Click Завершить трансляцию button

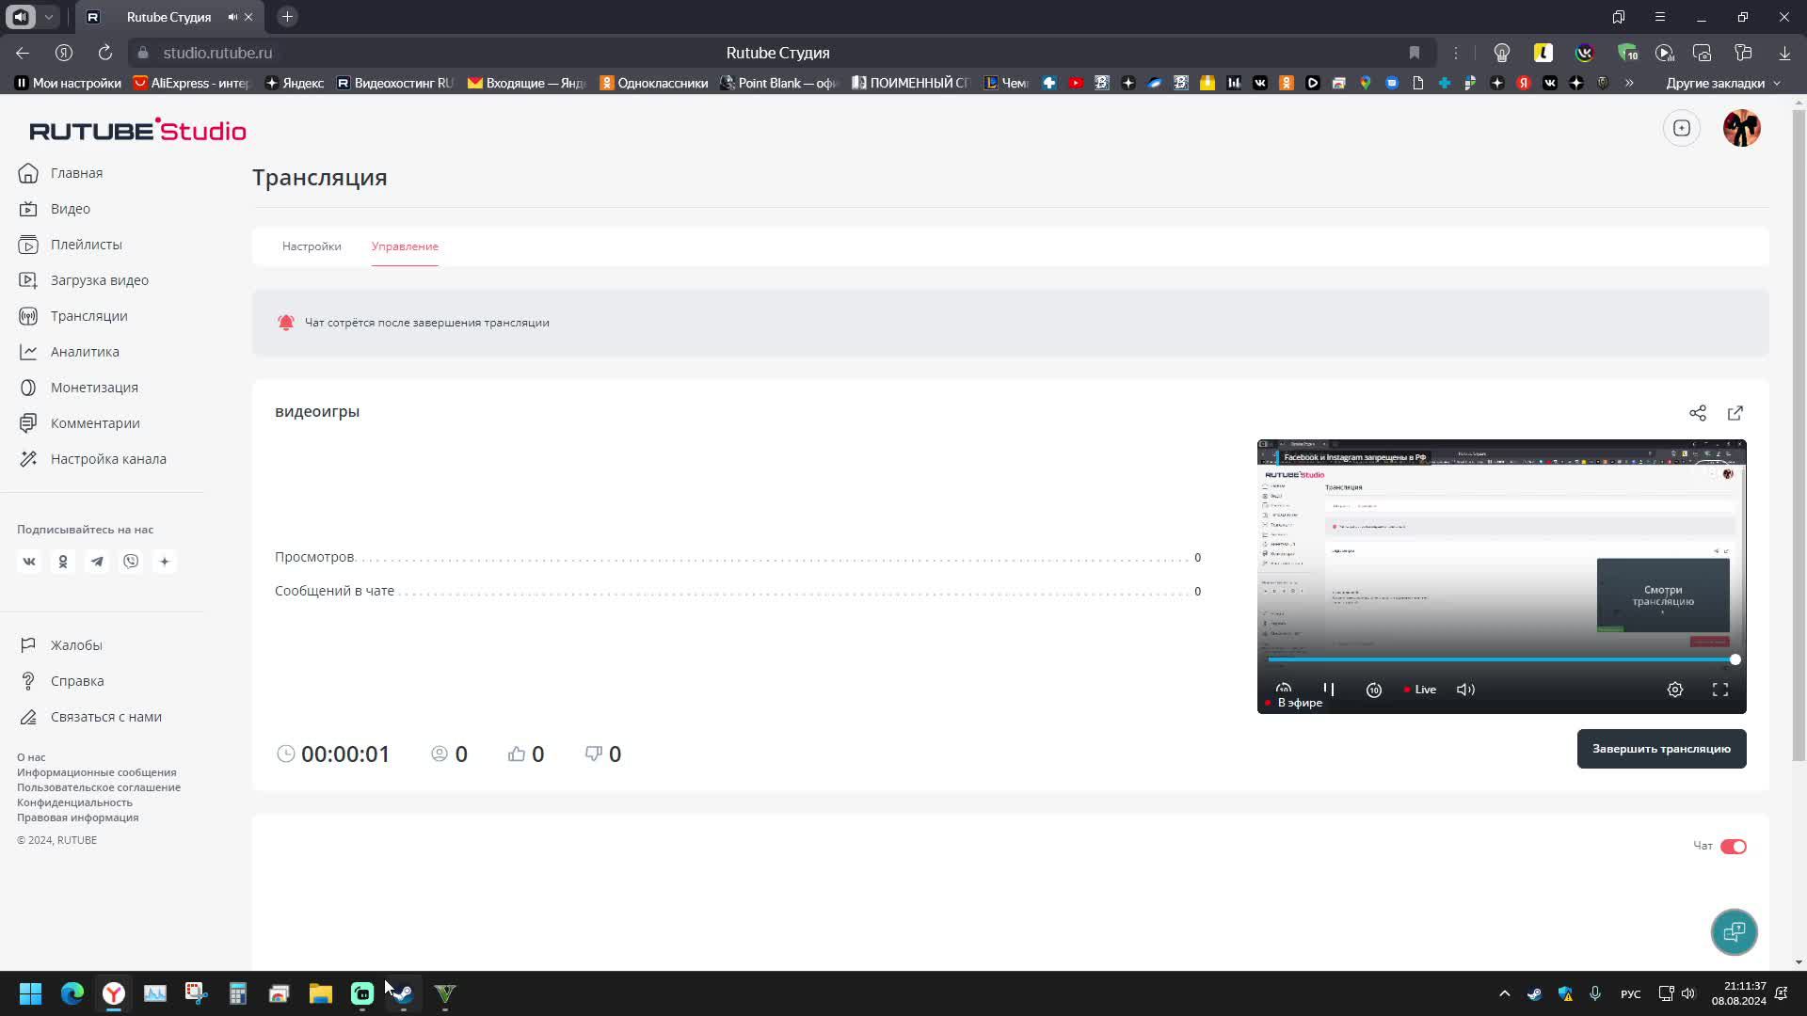click(1660, 749)
